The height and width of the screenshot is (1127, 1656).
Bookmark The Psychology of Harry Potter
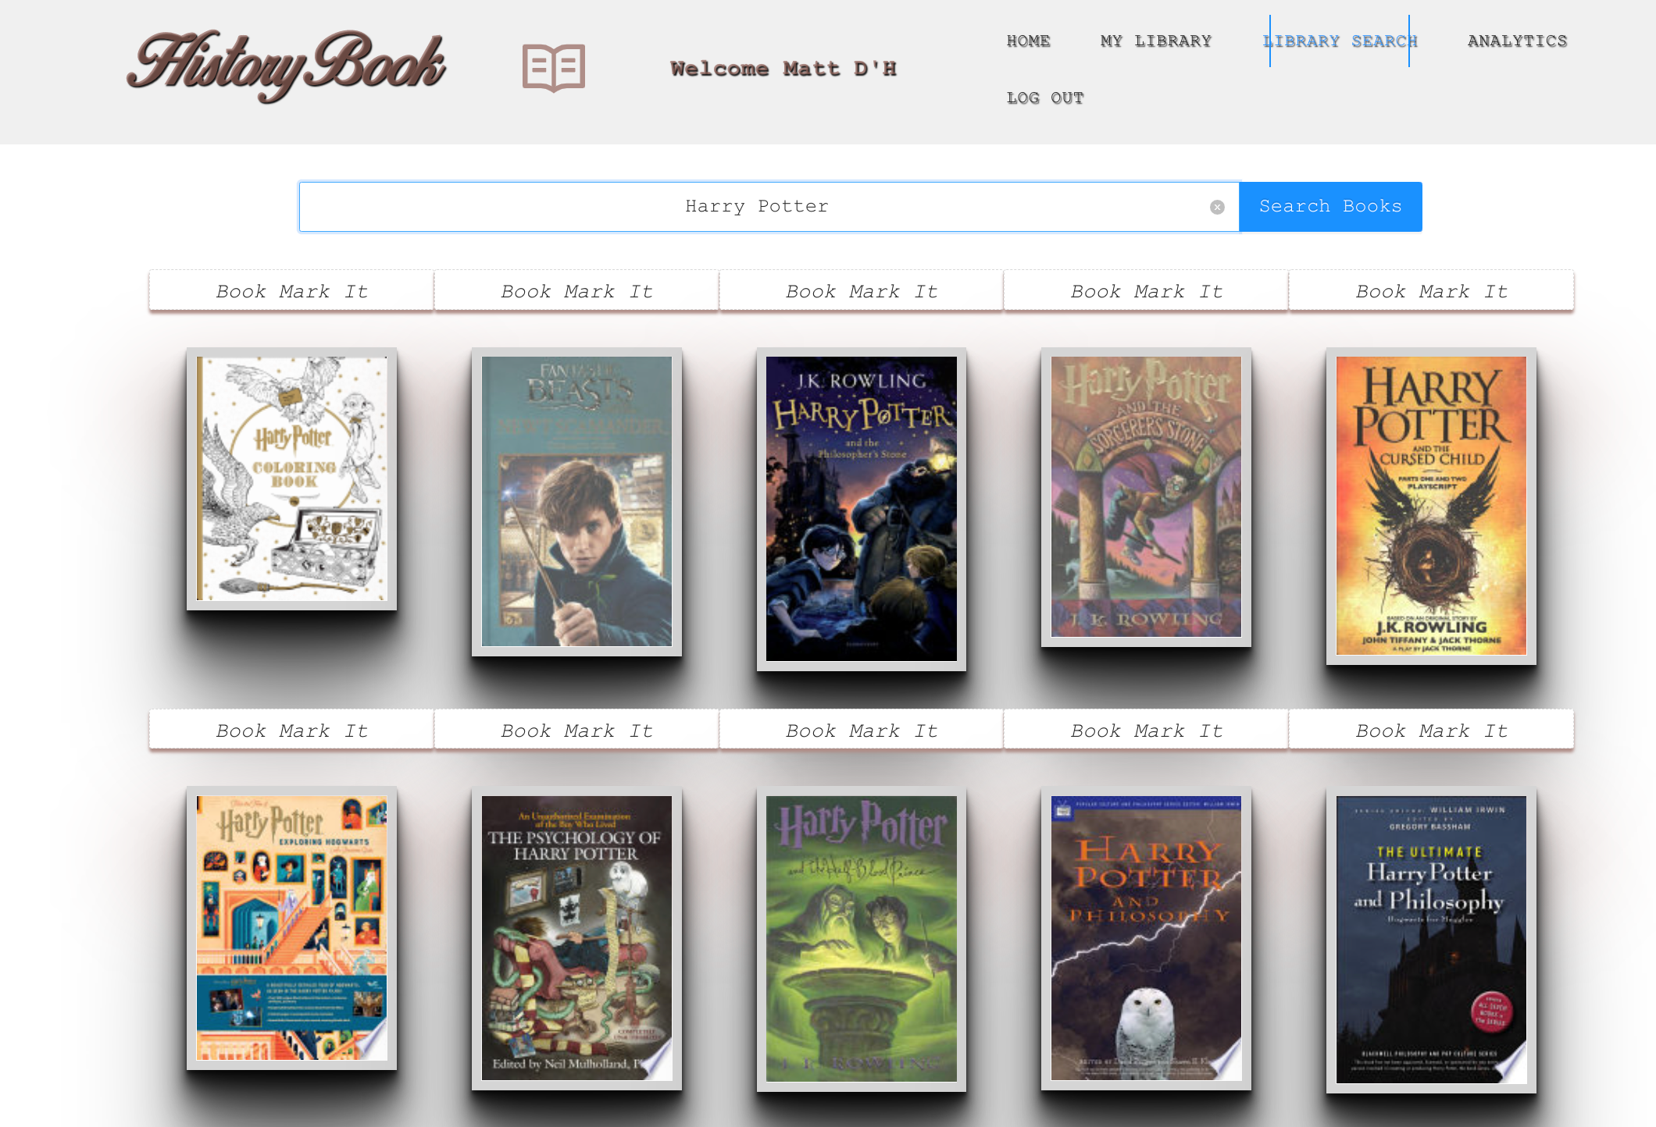(x=576, y=731)
